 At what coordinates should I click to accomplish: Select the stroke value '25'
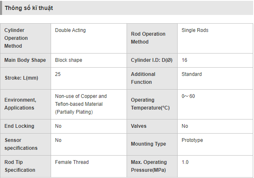58,74
